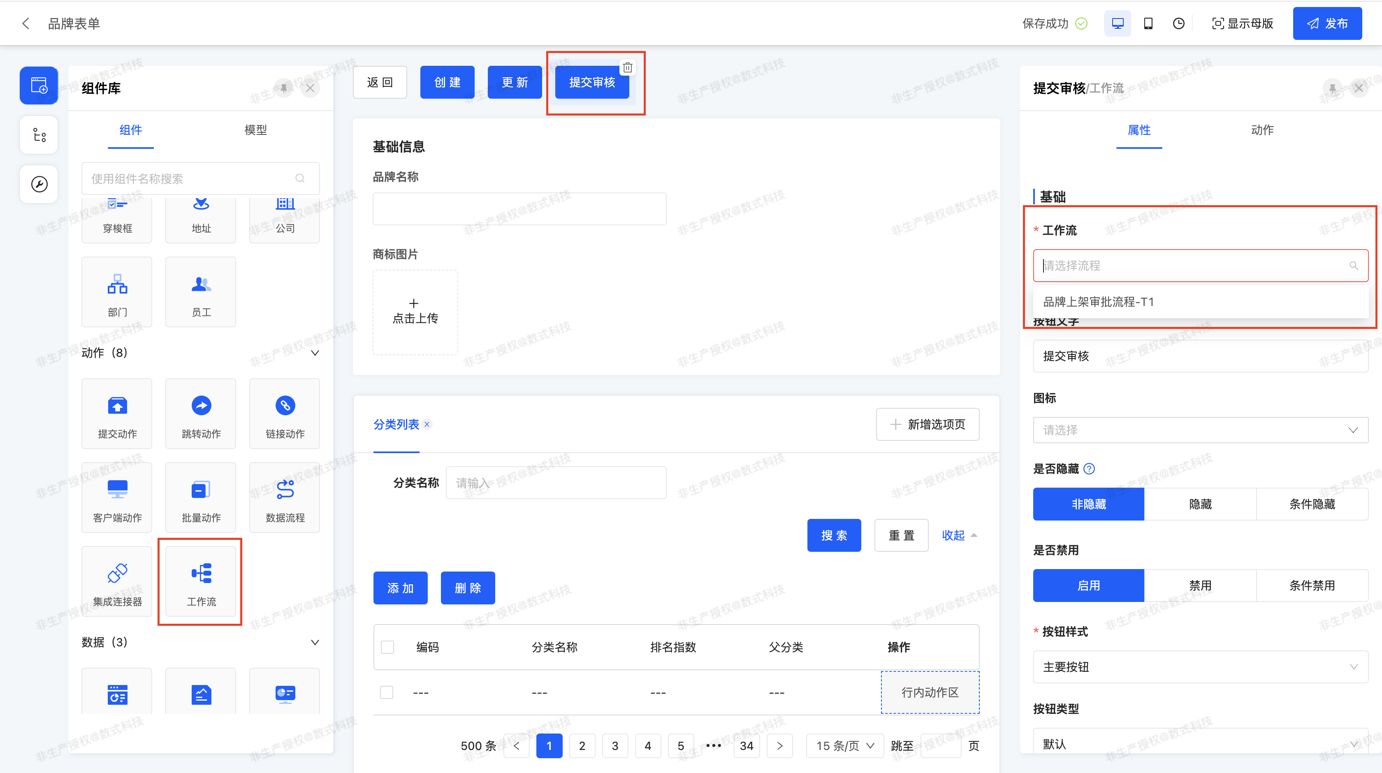Image resolution: width=1382 pixels, height=773 pixels.
Task: Select 条件禁用 option
Action: pyautogui.click(x=1312, y=585)
